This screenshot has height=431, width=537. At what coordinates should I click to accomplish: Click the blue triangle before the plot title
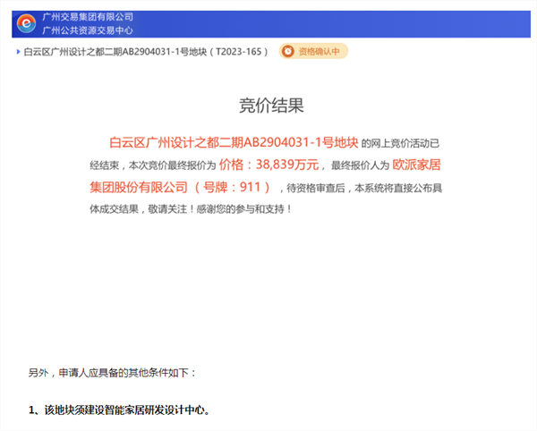[19, 52]
